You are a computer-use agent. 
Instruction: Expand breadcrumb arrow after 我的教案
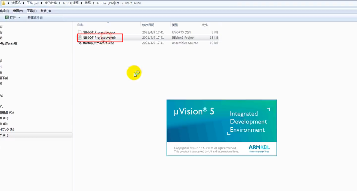pyautogui.click(x=60, y=3)
